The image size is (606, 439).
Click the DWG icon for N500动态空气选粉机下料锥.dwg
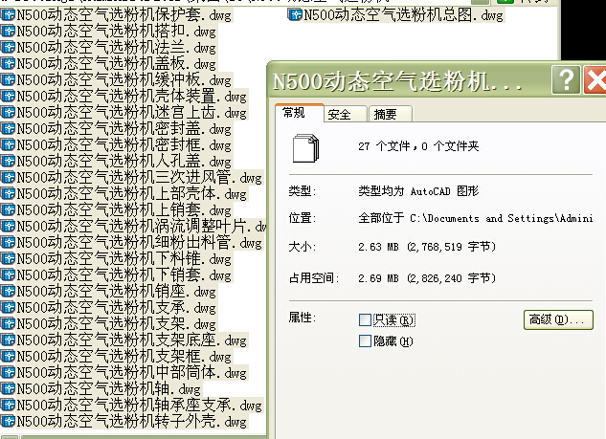[x=8, y=258]
